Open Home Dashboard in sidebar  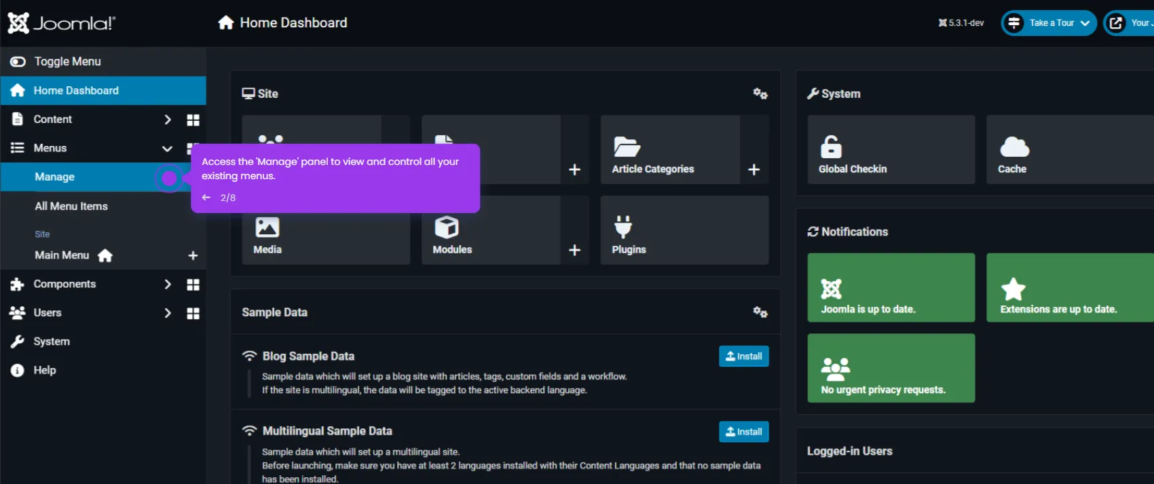pos(103,90)
